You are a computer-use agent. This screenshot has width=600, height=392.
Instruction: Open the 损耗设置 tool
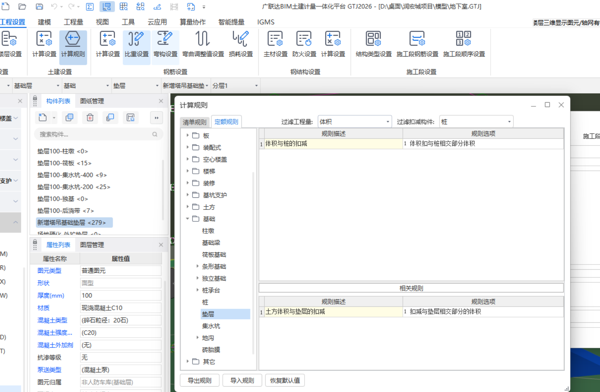click(x=241, y=45)
